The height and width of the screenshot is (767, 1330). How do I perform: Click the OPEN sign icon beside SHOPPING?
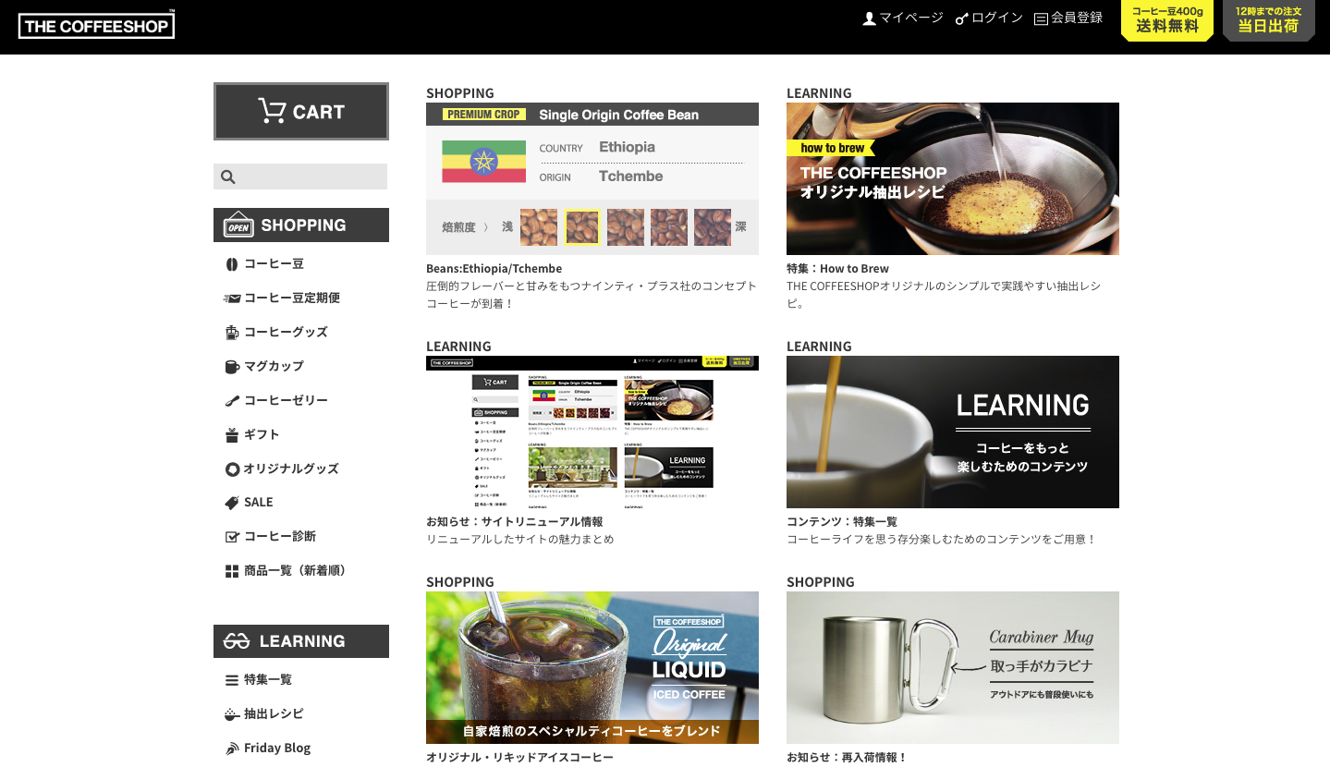pyautogui.click(x=238, y=225)
